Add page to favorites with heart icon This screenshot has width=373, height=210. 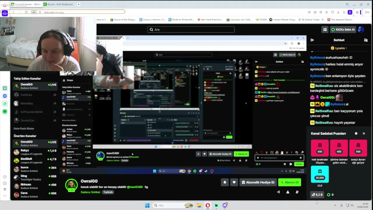click(332, 12)
